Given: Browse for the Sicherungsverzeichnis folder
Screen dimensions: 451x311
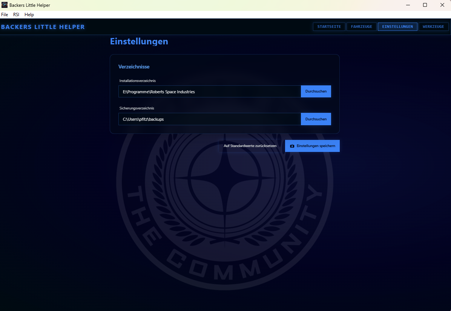Looking at the screenshot, I should tap(316, 119).
